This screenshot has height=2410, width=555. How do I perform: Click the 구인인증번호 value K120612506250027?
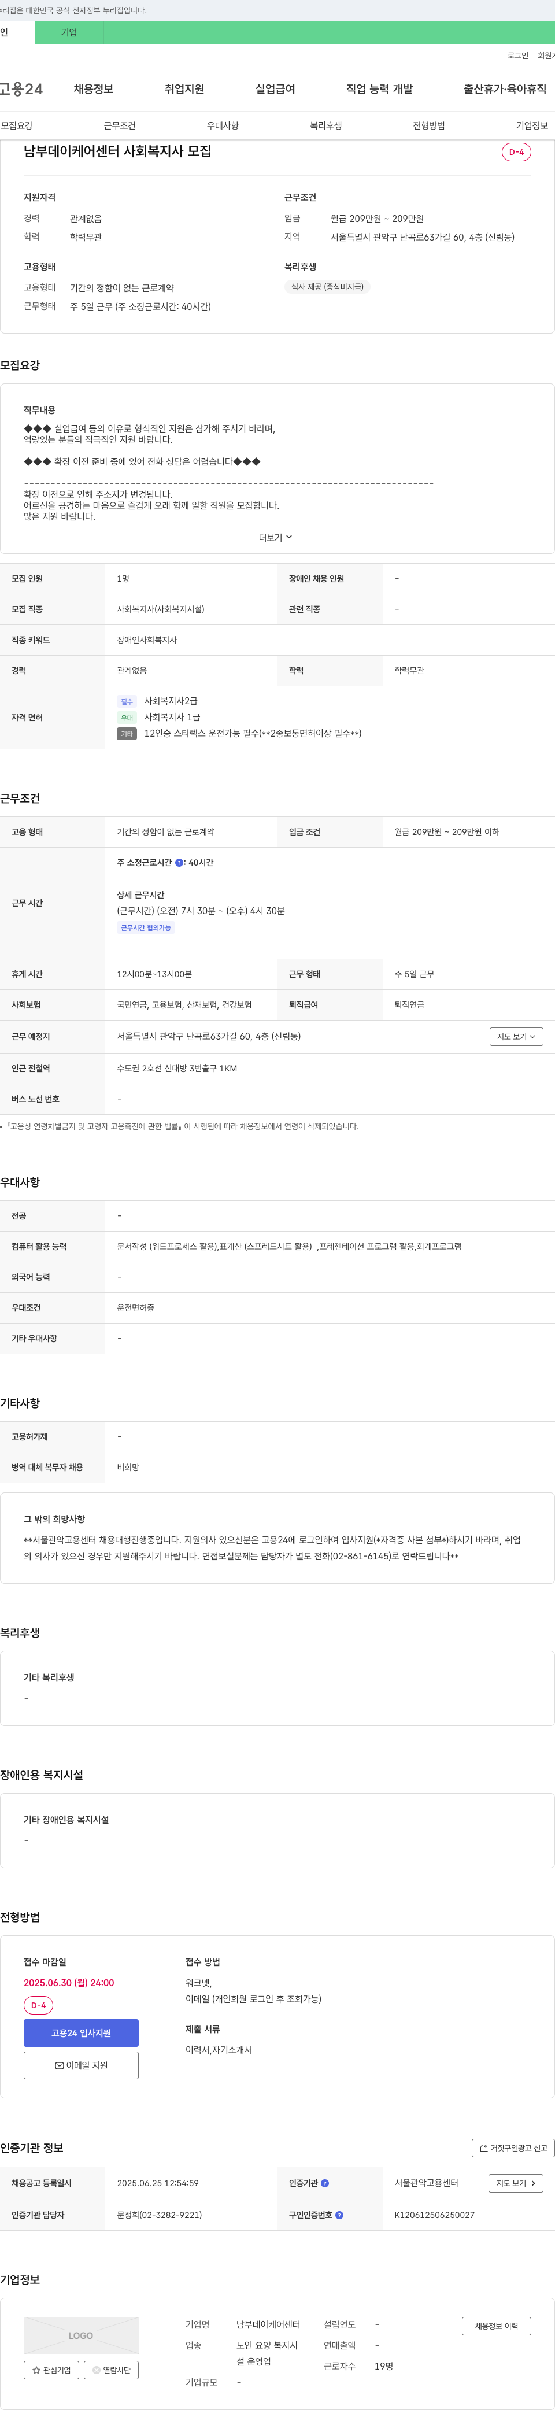pos(434,2215)
